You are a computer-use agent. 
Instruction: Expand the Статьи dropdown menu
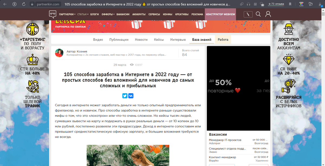coord(83,14)
